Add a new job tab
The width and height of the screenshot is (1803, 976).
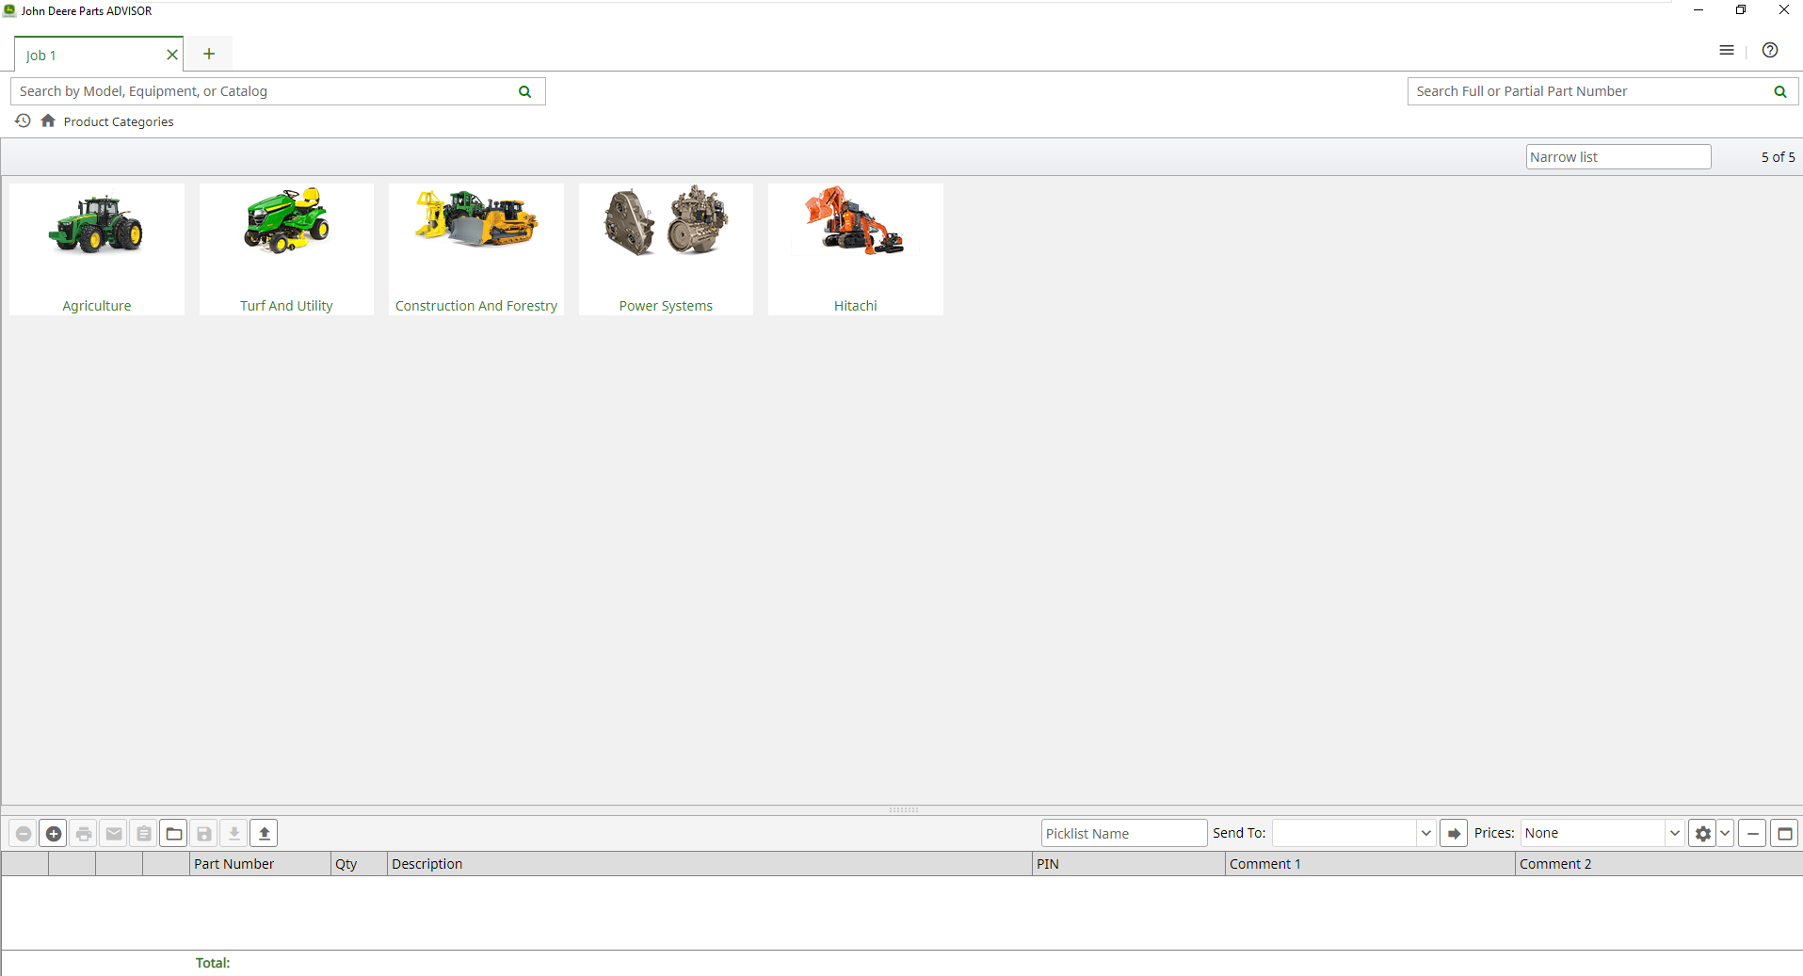(209, 54)
